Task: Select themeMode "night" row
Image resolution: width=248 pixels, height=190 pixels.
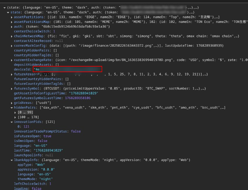Action: click(35, 179)
